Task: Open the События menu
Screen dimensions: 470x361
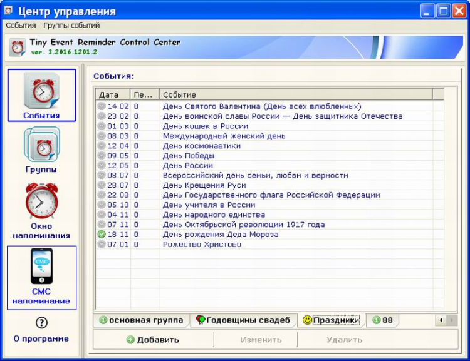Action: click(x=21, y=26)
